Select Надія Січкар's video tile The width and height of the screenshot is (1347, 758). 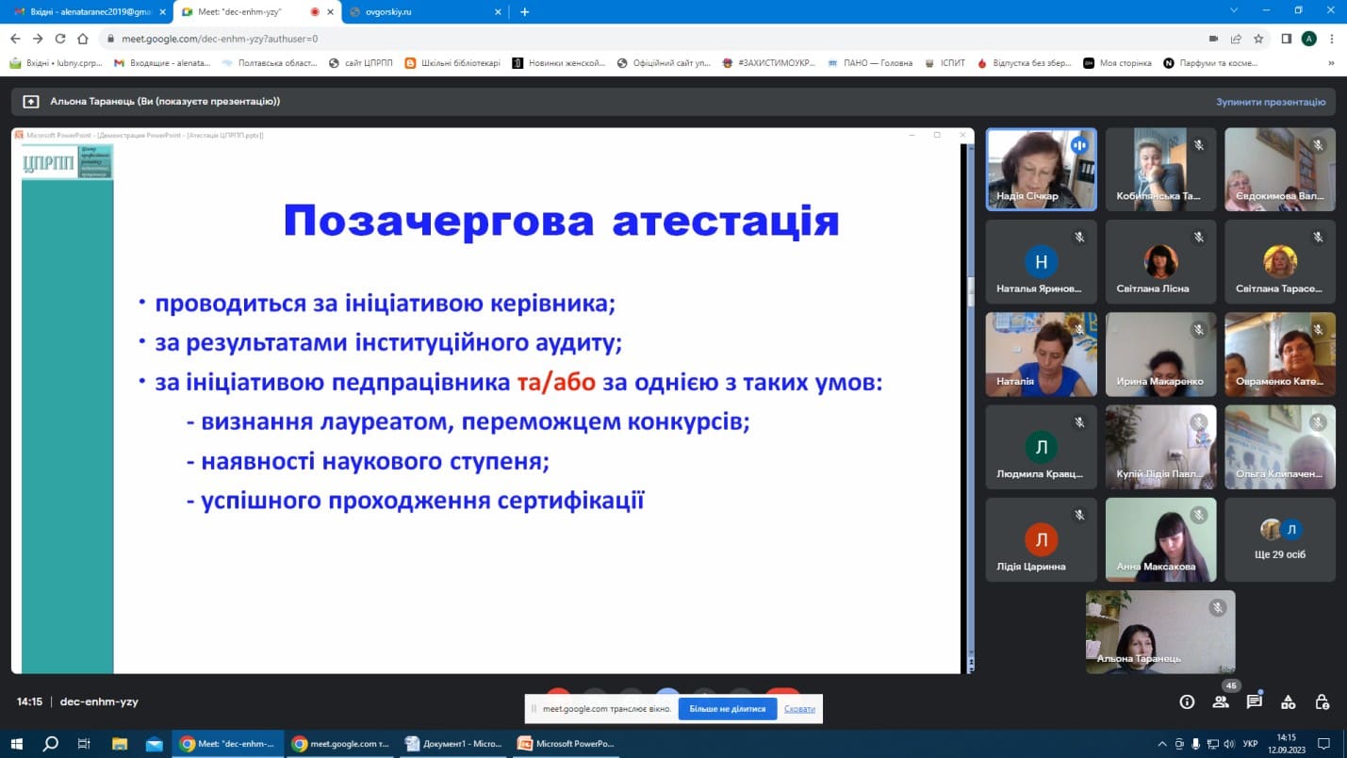pyautogui.click(x=1042, y=169)
